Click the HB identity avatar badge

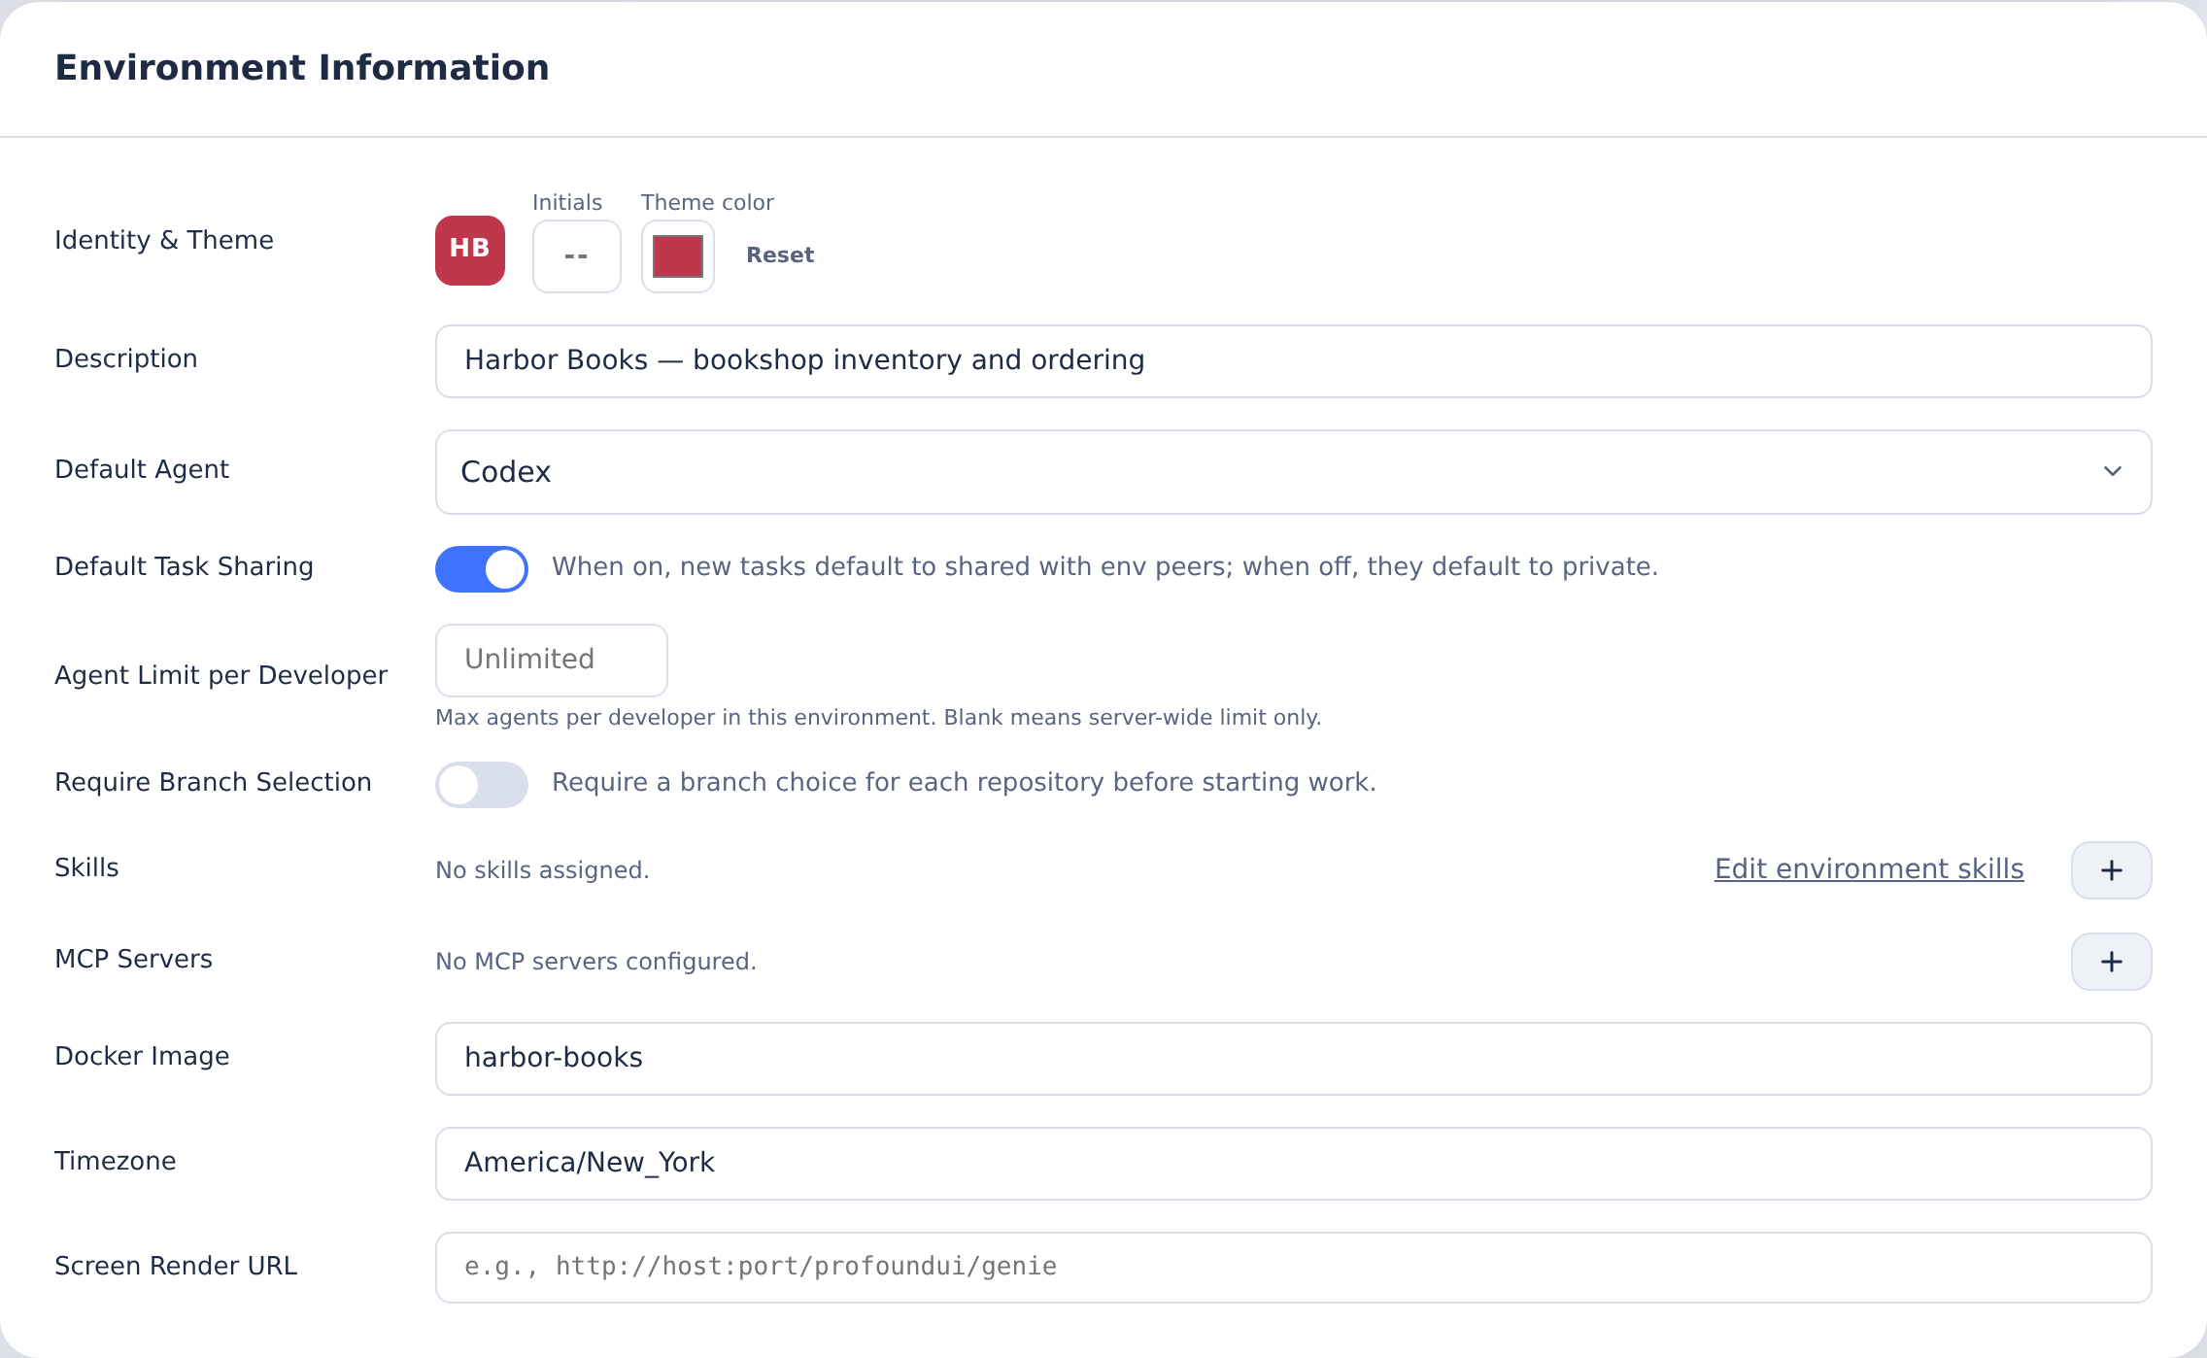[470, 251]
